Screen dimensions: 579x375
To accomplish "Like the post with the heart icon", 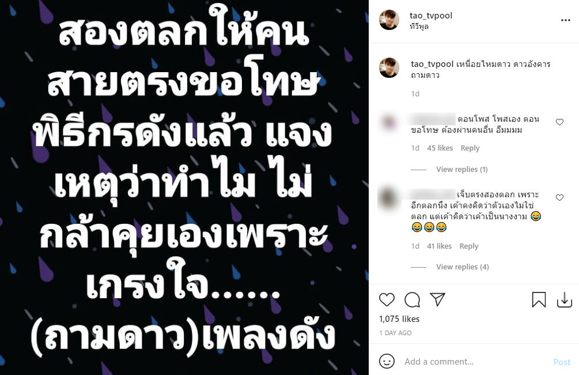I will tap(387, 299).
